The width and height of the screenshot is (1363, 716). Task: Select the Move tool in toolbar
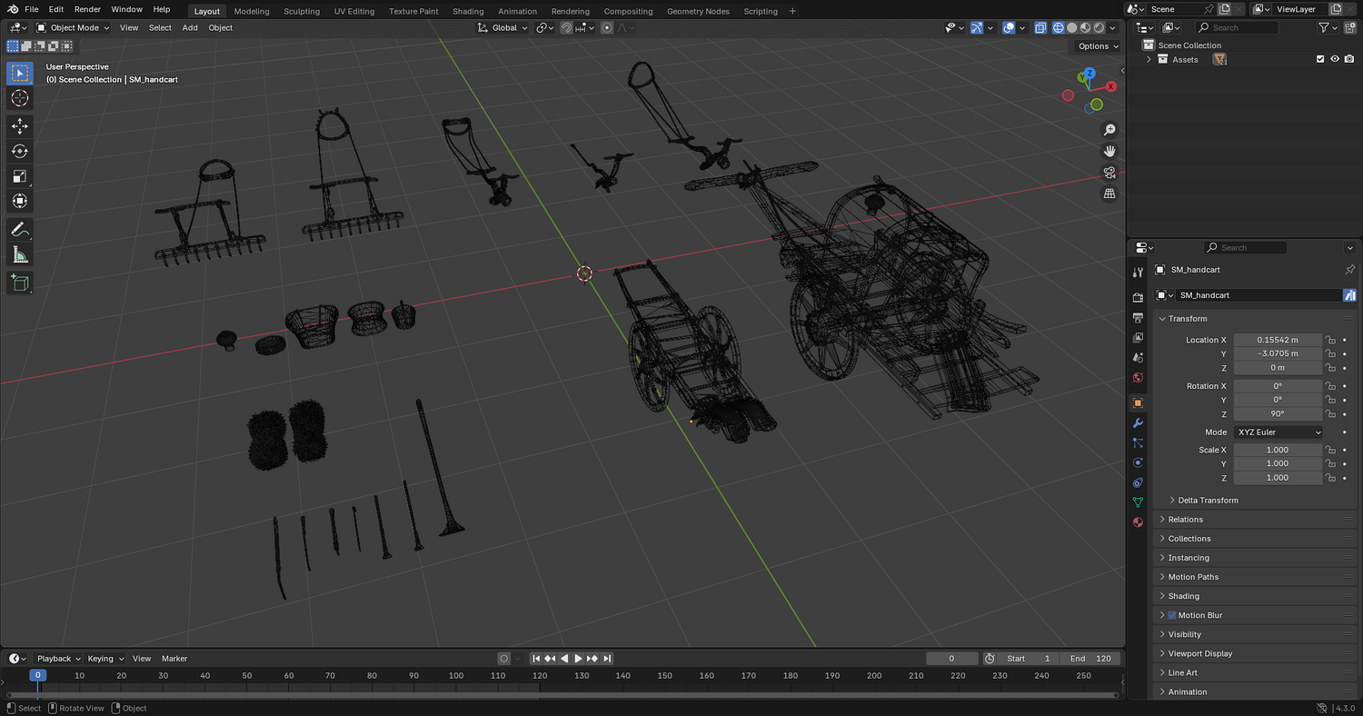[x=20, y=126]
